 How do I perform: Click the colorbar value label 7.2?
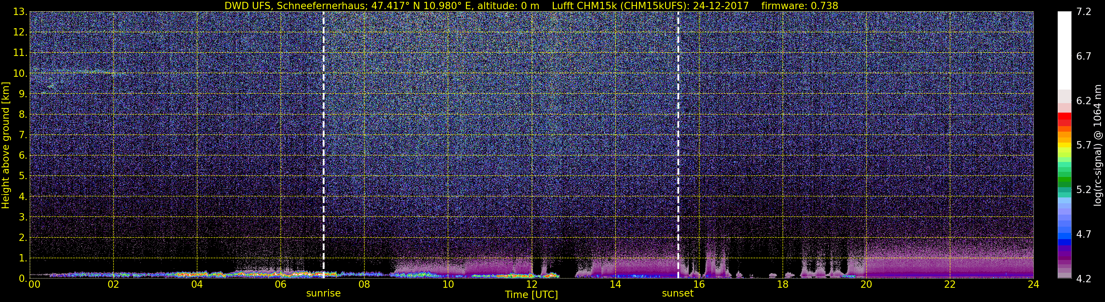[1084, 12]
